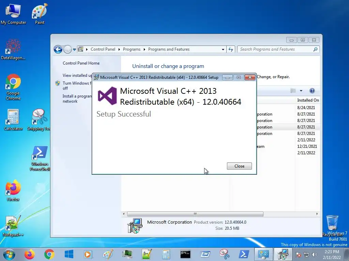Image resolution: width=349 pixels, height=261 pixels.
Task: Click Chrome in the taskbar
Action: [x=49, y=254]
